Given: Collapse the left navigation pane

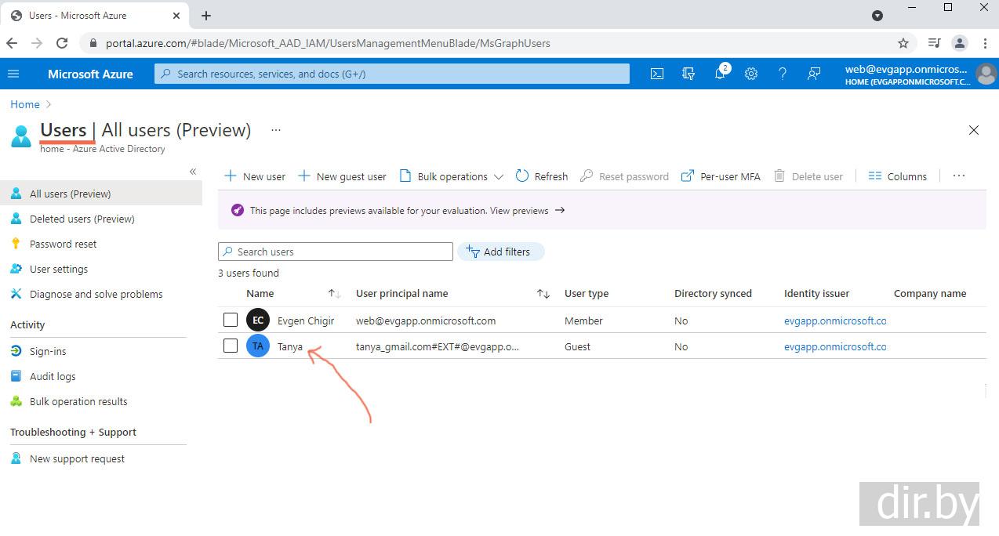Looking at the screenshot, I should coord(193,172).
